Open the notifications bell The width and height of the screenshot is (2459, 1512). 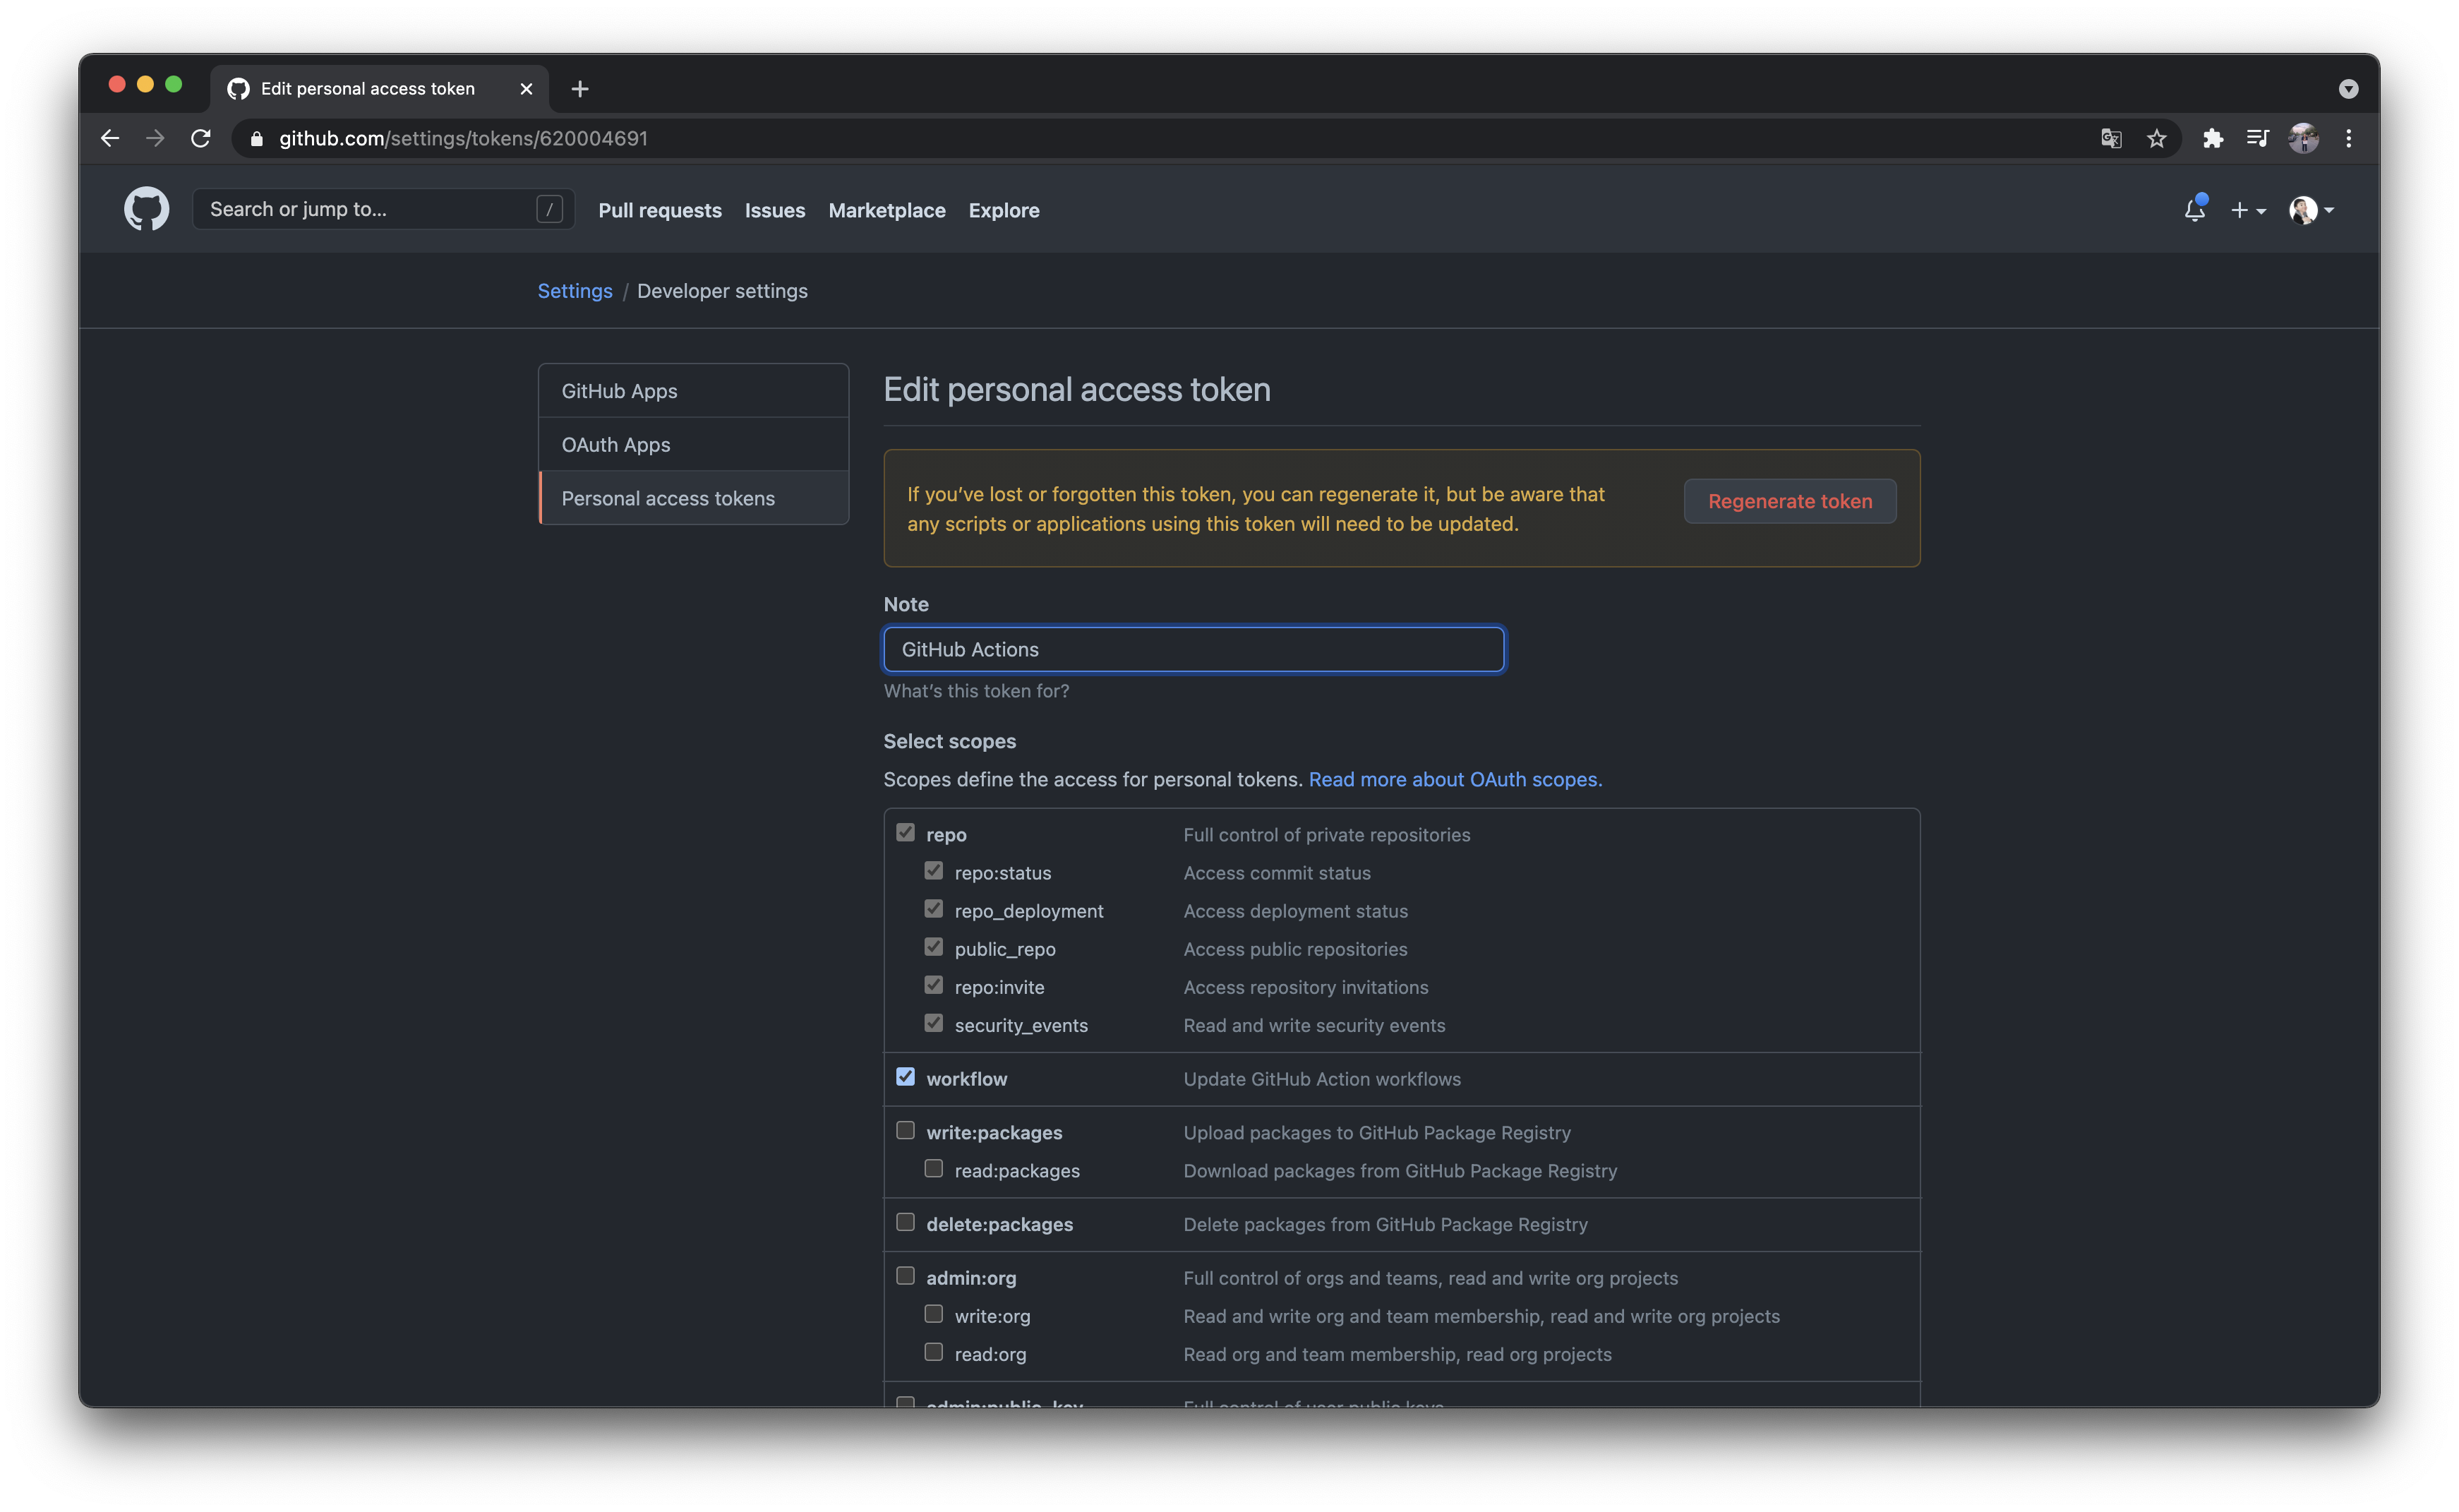[x=2194, y=210]
